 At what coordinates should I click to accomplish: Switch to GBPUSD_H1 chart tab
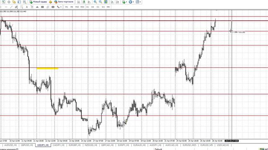click(x=27, y=145)
